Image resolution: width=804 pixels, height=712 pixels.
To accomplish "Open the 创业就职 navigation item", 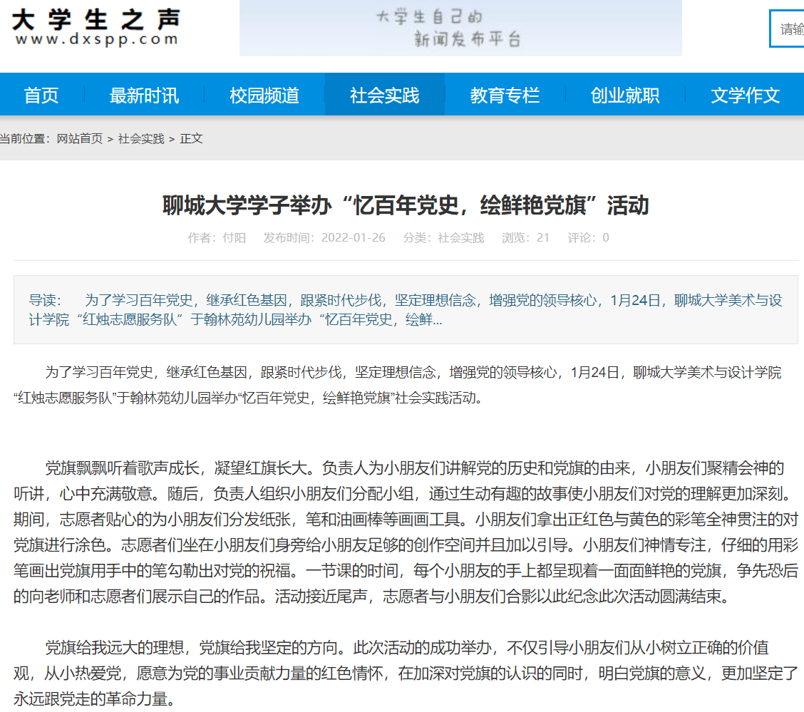I will (625, 96).
